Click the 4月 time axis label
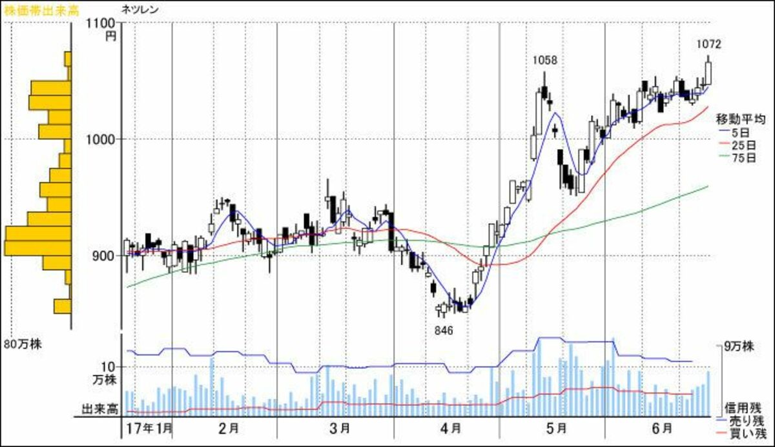The height and width of the screenshot is (447, 775). [450, 428]
